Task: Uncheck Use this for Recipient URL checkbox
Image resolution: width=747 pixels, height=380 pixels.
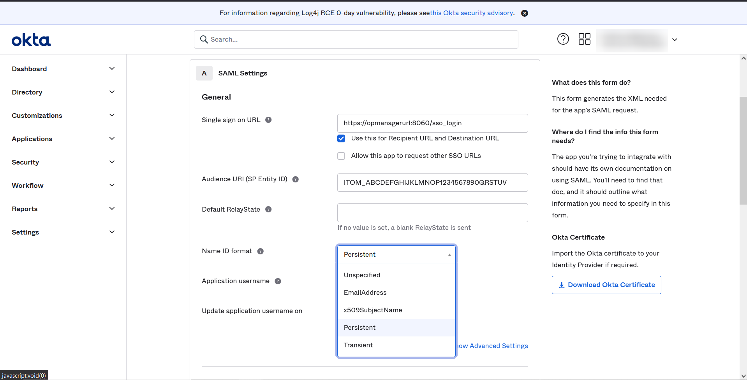Action: [x=341, y=138]
